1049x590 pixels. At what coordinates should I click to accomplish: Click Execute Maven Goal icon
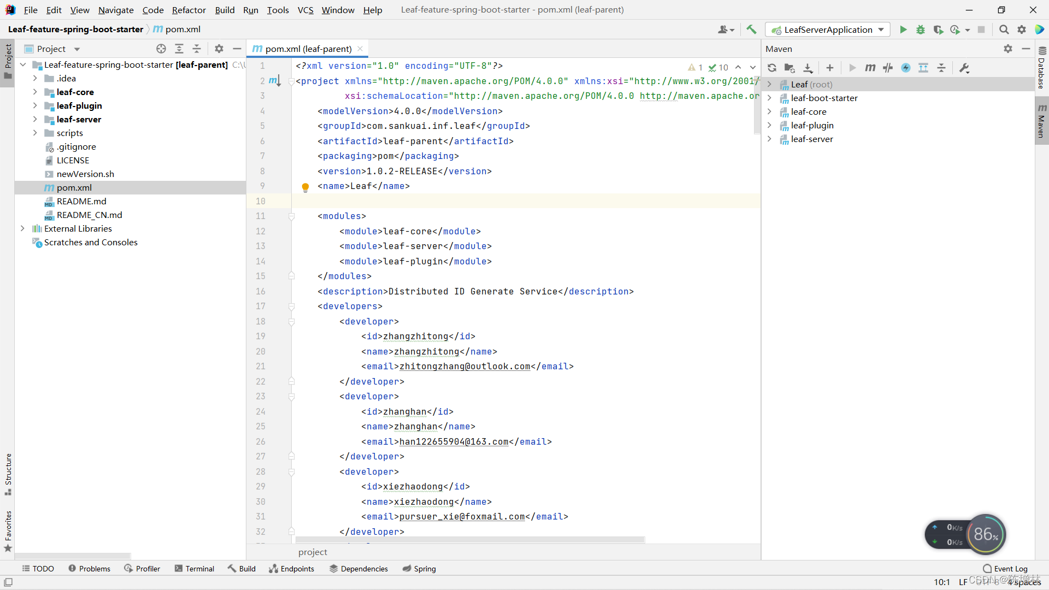tap(870, 68)
